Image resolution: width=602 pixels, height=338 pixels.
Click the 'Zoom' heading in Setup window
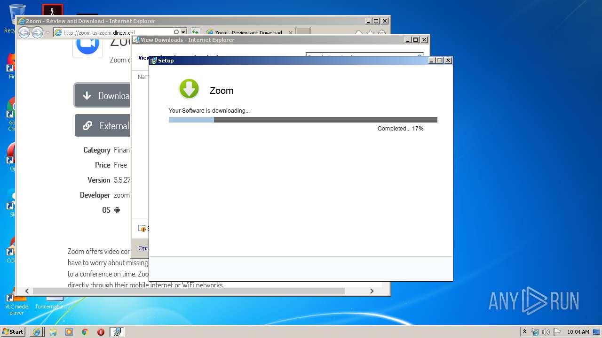(222, 91)
